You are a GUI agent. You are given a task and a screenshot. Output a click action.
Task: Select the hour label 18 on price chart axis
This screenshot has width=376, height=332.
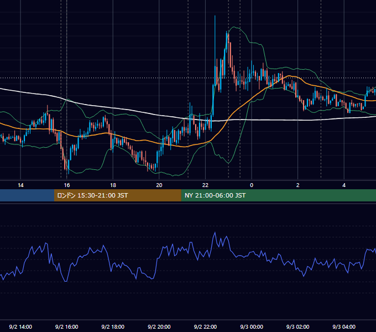click(113, 185)
